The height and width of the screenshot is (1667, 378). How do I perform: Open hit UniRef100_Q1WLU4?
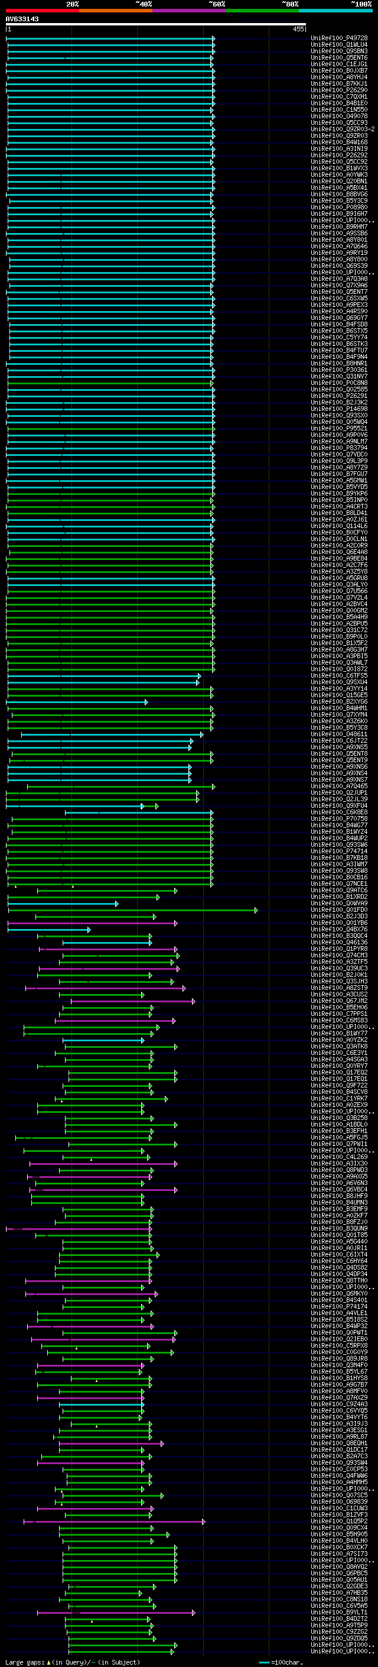339,45
